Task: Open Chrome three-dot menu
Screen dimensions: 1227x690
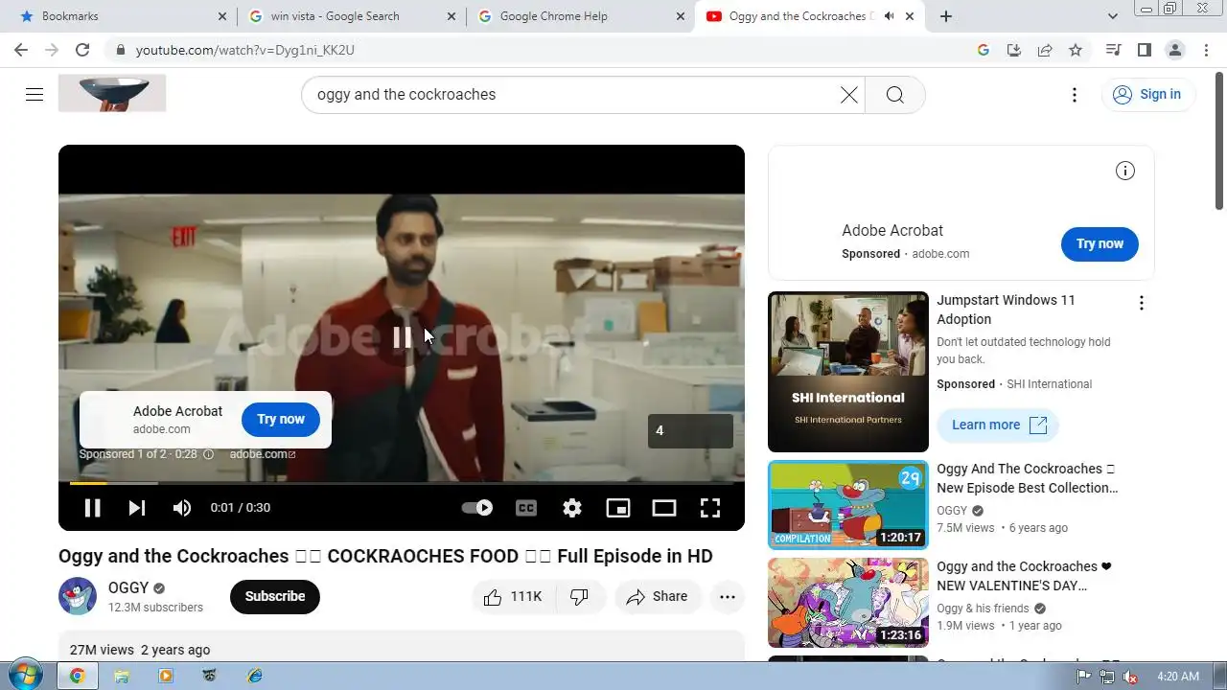Action: pyautogui.click(x=1206, y=50)
